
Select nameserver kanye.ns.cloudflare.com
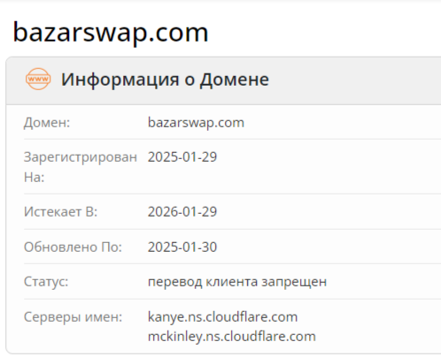click(222, 317)
